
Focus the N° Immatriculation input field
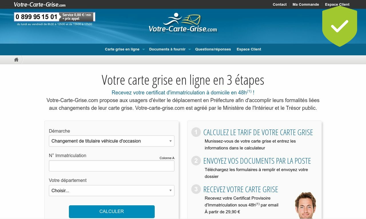tap(112, 166)
